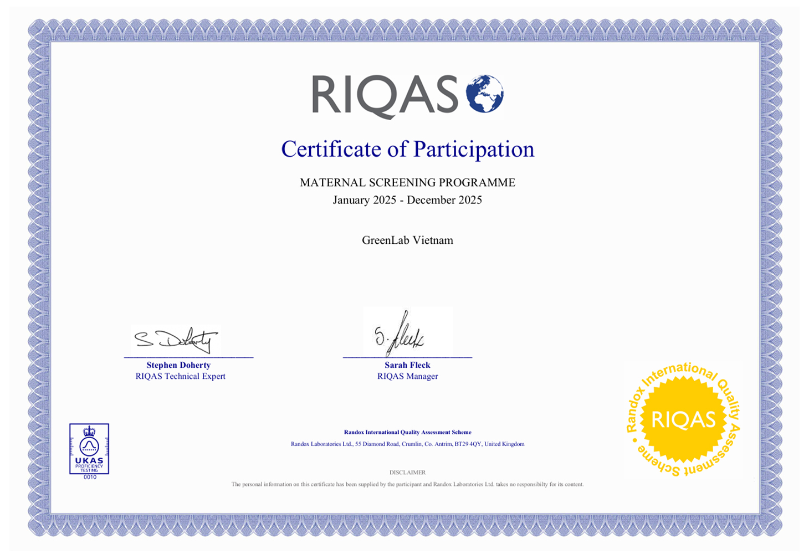Click the RIQAS Technical Expert title
This screenshot has width=809, height=554.
[x=181, y=376]
